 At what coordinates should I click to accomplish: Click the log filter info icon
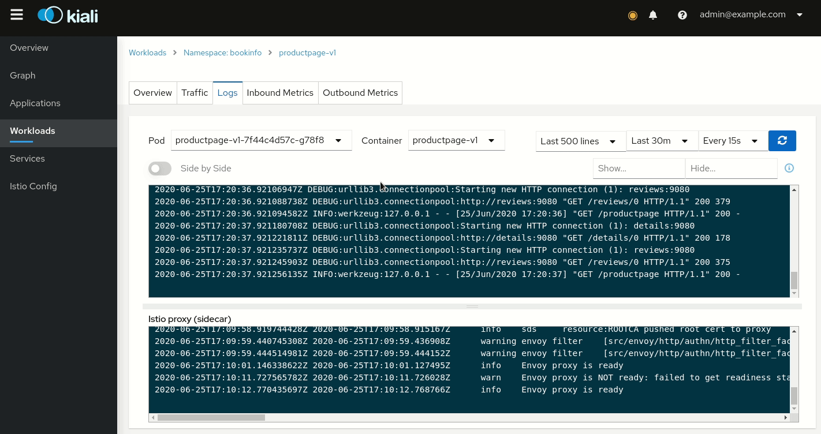789,168
